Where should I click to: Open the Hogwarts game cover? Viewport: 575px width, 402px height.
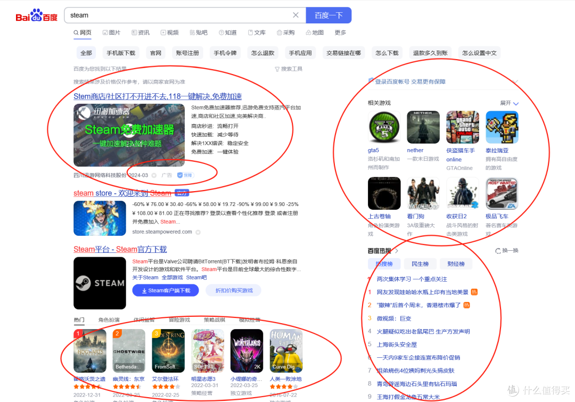(x=90, y=351)
